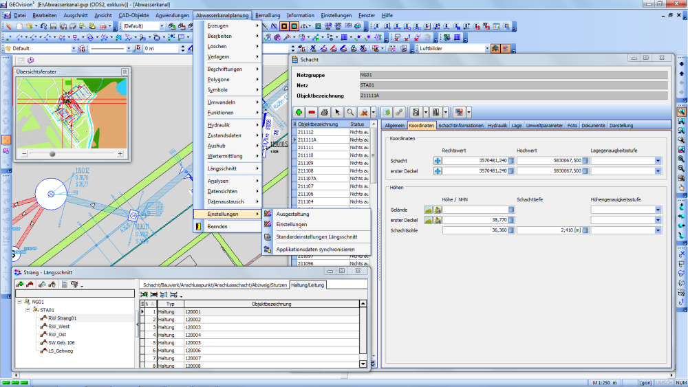Screen dimensions: 688x387
Task: Click the Beenden exit icon in menu
Action: tap(199, 226)
